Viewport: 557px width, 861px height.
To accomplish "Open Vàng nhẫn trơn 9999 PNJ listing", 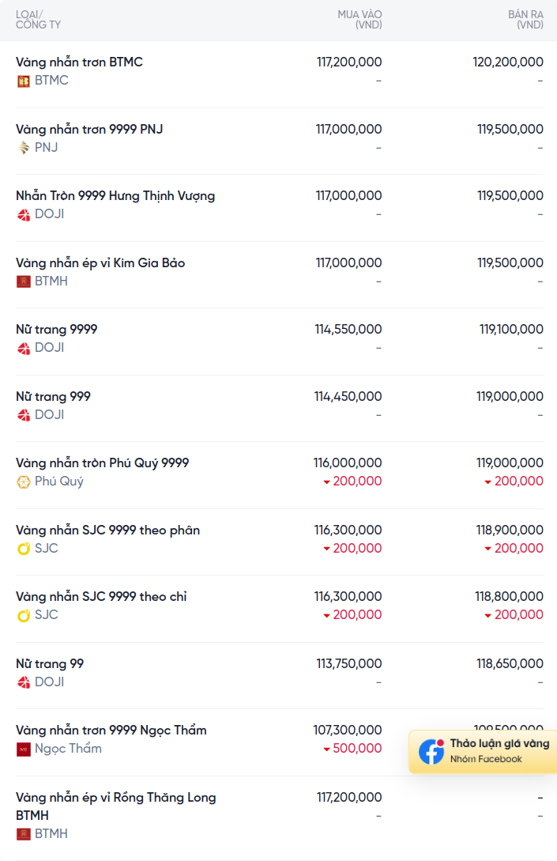I will tap(89, 129).
